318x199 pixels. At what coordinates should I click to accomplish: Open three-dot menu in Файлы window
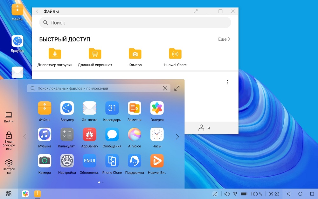[x=227, y=82]
